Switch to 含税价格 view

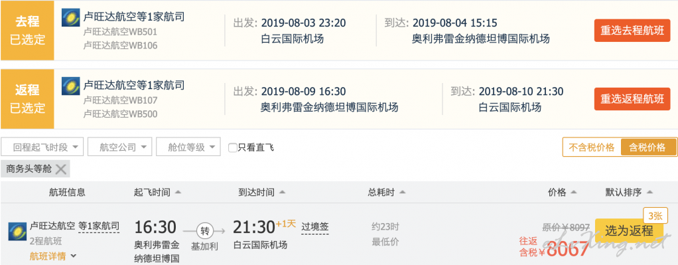tap(649, 147)
